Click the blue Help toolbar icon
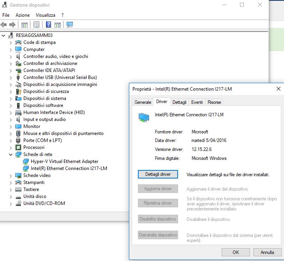The width and height of the screenshot is (284, 261). point(49,25)
